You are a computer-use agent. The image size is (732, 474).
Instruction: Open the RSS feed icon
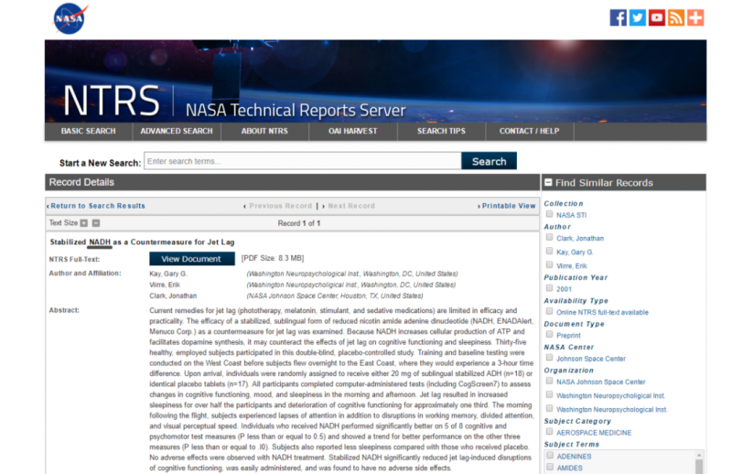point(676,17)
